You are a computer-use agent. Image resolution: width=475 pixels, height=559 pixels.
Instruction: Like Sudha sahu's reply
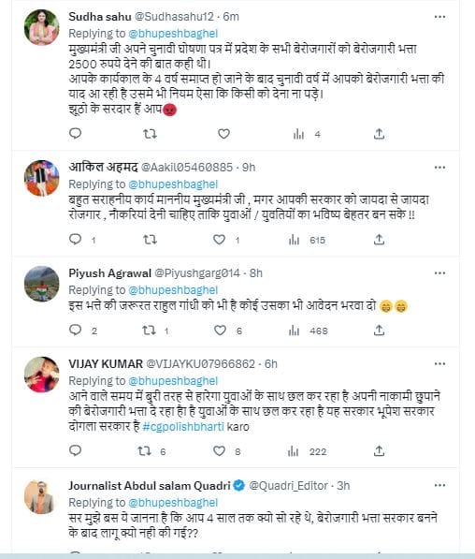(x=223, y=134)
